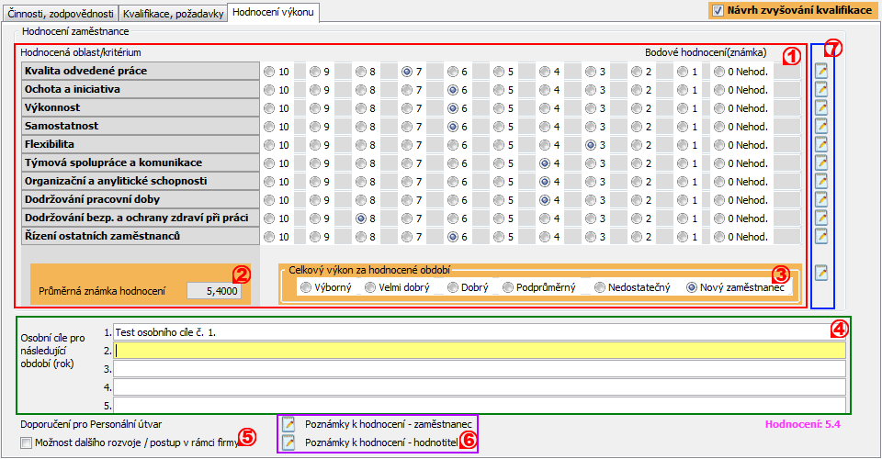The height and width of the screenshot is (459, 882).
Task: Select rating 8 for Ochota a iniciativa
Action: click(360, 90)
